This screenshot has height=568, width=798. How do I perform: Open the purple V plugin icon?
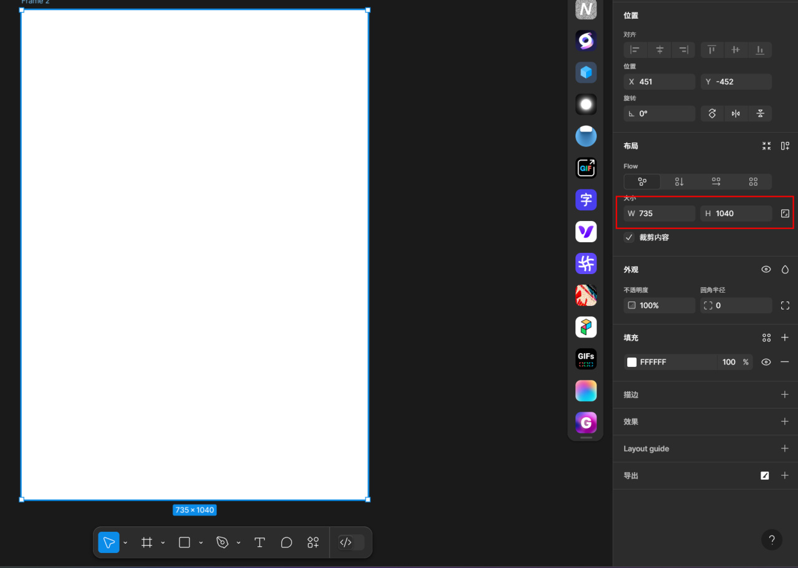(x=586, y=232)
